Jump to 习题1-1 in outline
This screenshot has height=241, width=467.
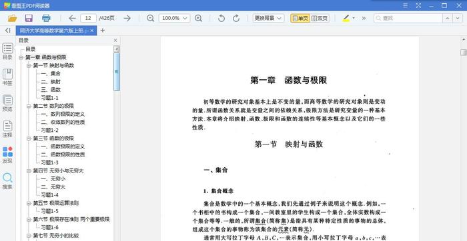(49, 98)
